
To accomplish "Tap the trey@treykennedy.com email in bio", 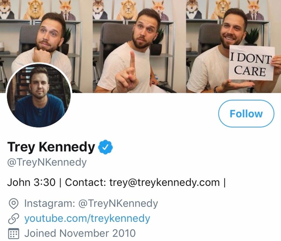I will (x=164, y=182).
